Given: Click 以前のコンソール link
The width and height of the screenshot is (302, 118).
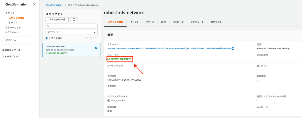Looking at the screenshot, I should [11, 50].
